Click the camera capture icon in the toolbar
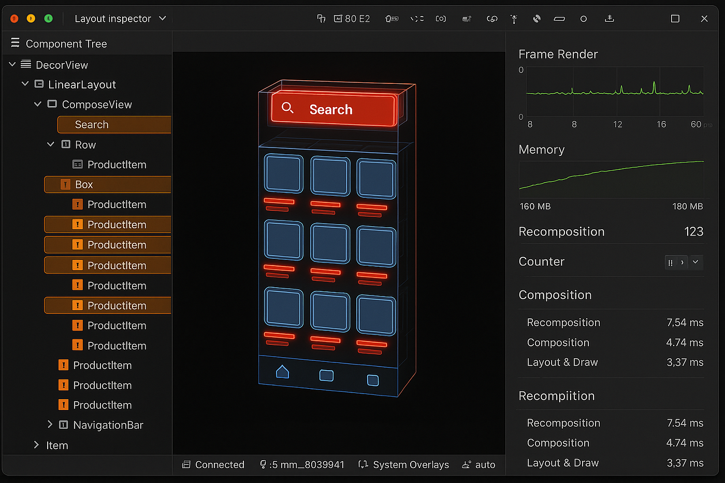The image size is (725, 483). [x=441, y=19]
